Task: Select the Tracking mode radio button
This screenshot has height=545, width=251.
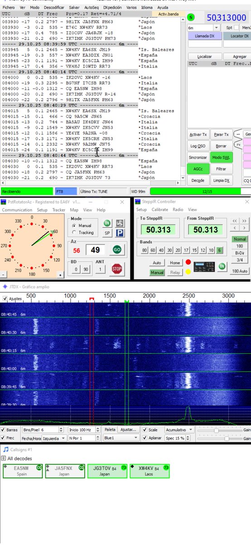Action: [x=74, y=232]
